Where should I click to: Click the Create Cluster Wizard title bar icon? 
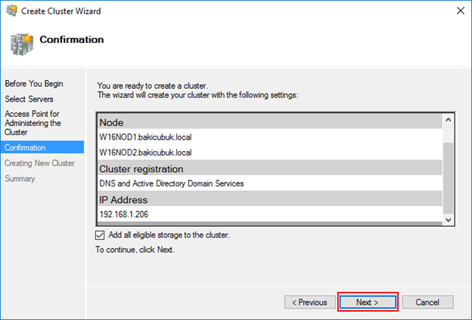(x=12, y=11)
